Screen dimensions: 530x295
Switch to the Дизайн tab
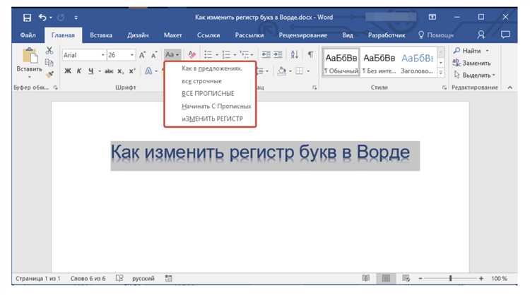138,35
